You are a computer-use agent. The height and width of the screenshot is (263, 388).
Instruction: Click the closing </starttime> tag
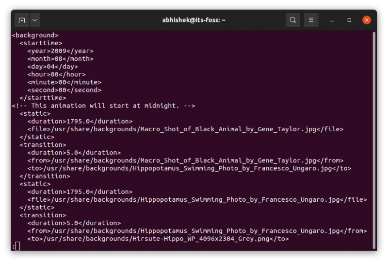coord(43,98)
